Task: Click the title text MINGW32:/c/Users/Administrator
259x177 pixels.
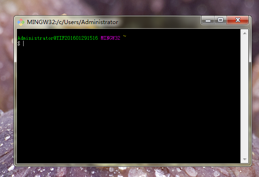Action: 73,22
